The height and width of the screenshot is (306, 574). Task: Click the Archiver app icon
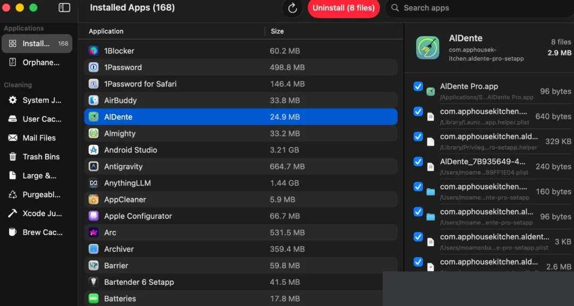pos(94,249)
